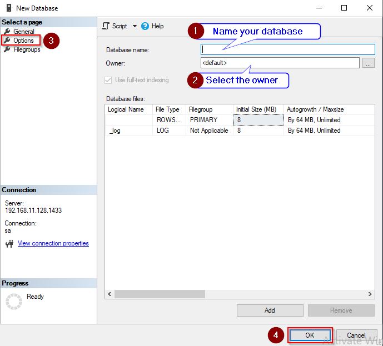383x346 pixels.
Task: Toggle the Use full-text indexing checkbox
Action: pyautogui.click(x=108, y=80)
